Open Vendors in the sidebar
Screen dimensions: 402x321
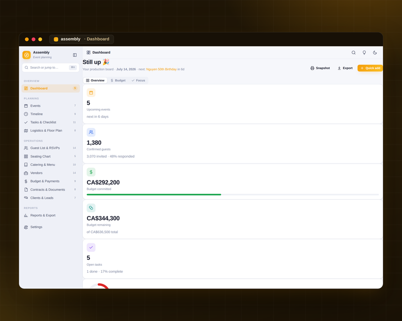51,173
